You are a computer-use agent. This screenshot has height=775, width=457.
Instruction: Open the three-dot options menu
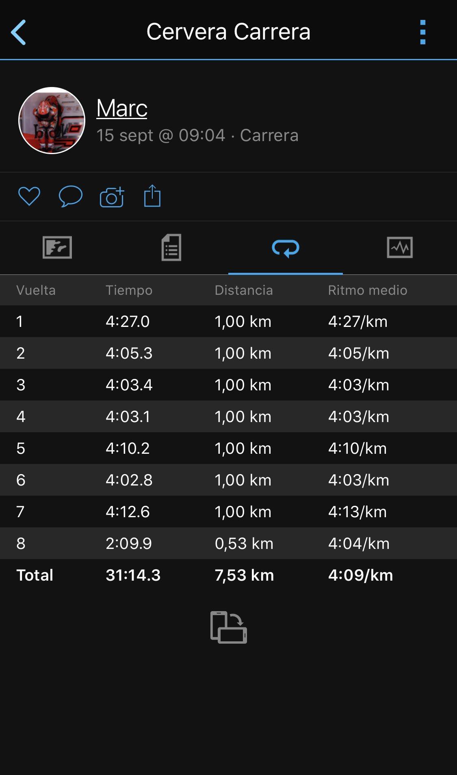[422, 32]
